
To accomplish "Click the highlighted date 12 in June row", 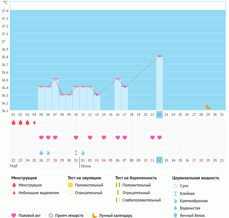I will pyautogui.click(x=159, y=160).
